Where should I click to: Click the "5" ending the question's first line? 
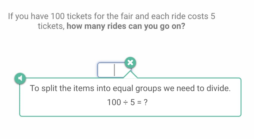[212, 16]
